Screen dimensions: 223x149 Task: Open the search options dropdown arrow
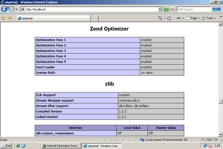219,9
